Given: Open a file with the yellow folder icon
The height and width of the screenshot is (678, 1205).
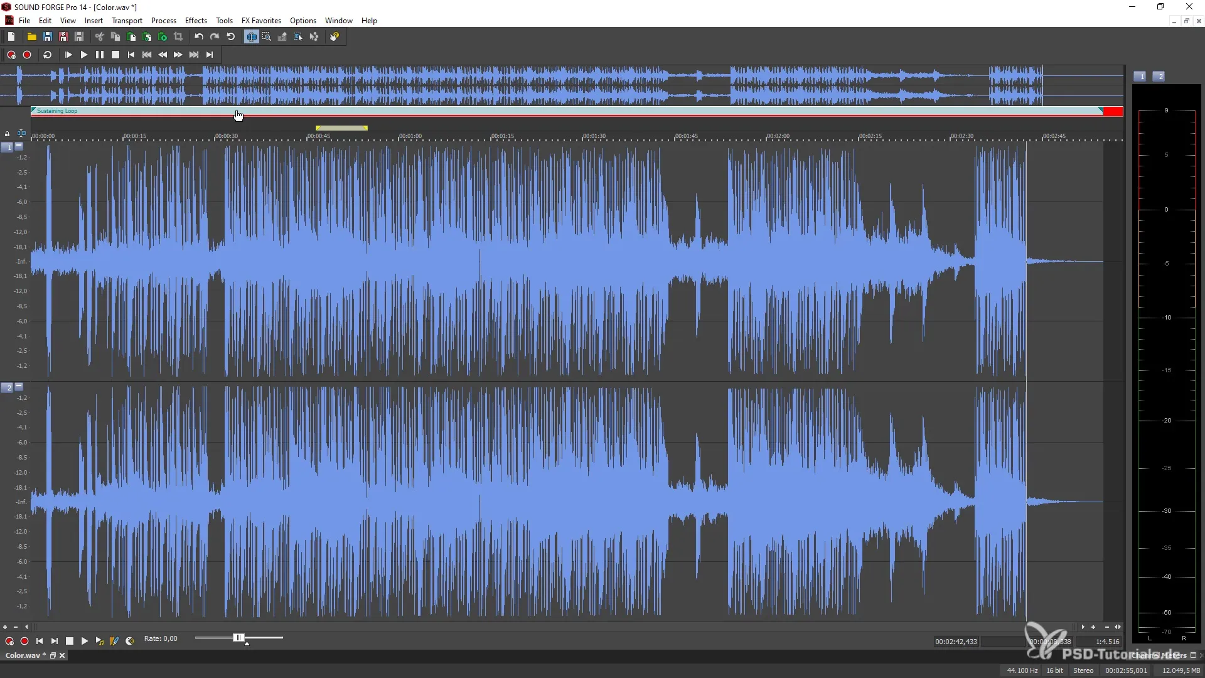Looking at the screenshot, I should pyautogui.click(x=31, y=36).
